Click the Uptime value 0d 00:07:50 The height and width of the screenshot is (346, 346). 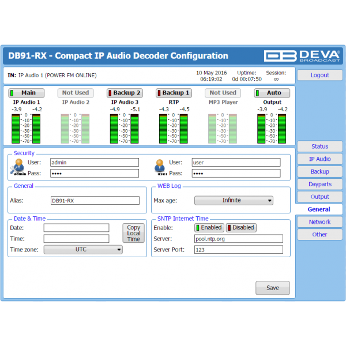[x=247, y=79]
